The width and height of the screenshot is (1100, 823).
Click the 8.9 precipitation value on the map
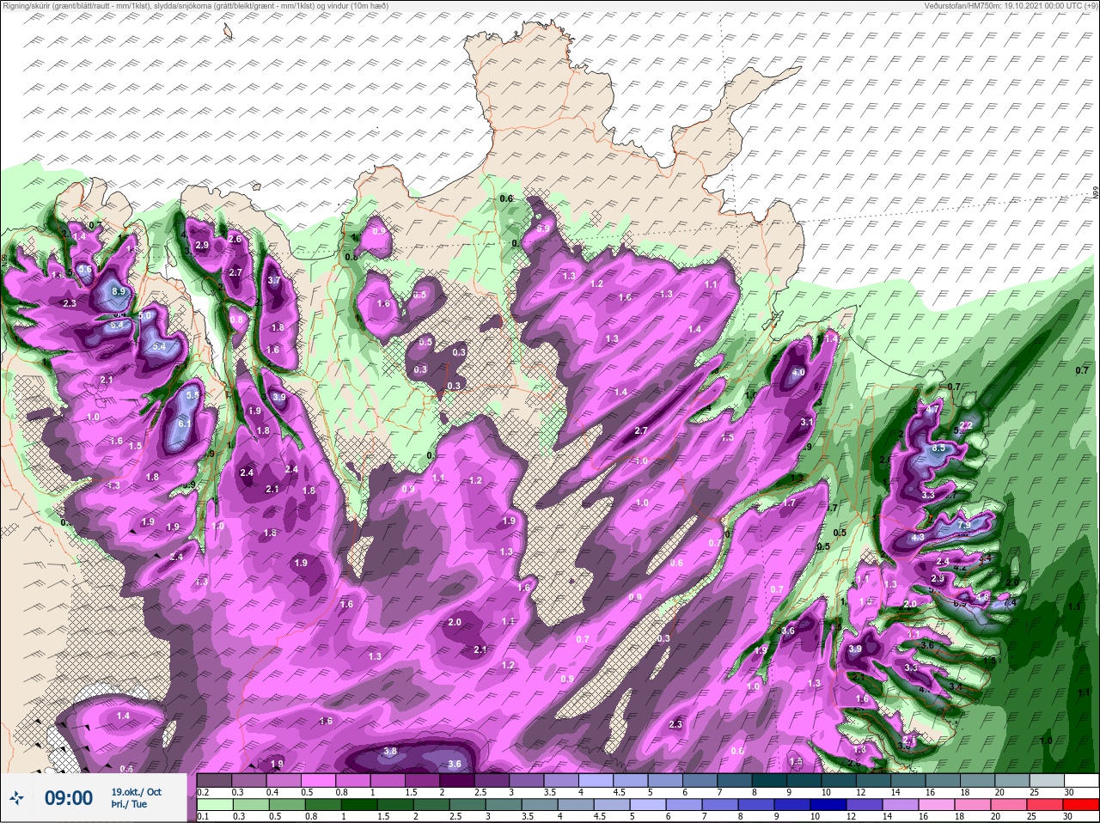119,292
